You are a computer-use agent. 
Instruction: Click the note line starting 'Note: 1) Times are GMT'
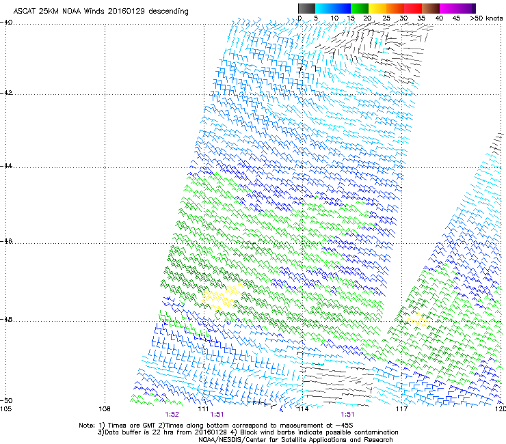click(216, 426)
